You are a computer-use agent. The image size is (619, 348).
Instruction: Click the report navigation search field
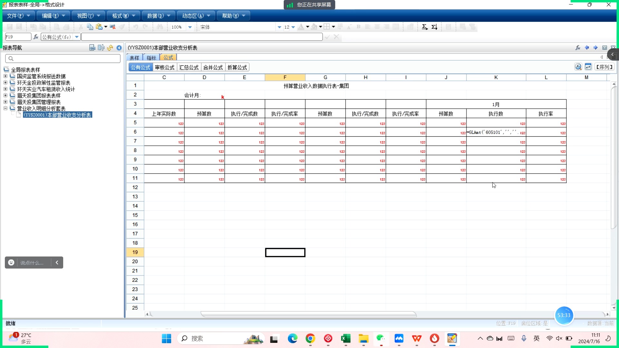pos(63,58)
